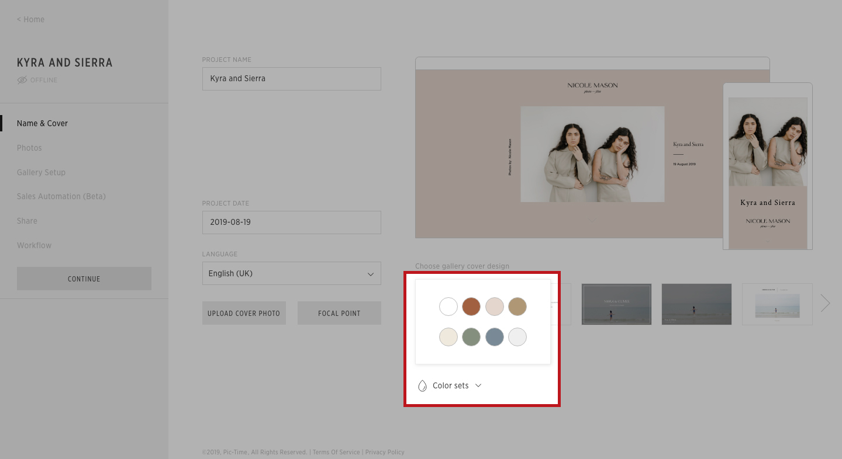Open the Terms Of Service link
Screen dimensions: 842x459
click(336, 452)
